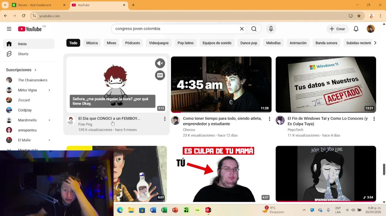Open the Finn Png channel name
This screenshot has height=216, width=386.
coord(85,124)
